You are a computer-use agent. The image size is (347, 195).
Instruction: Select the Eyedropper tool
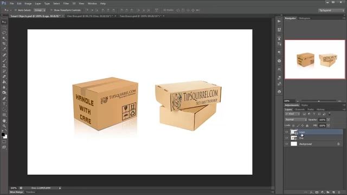[x=4, y=49]
